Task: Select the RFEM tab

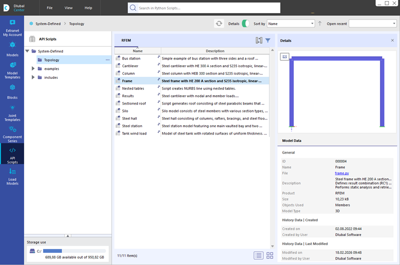Action: click(126, 40)
